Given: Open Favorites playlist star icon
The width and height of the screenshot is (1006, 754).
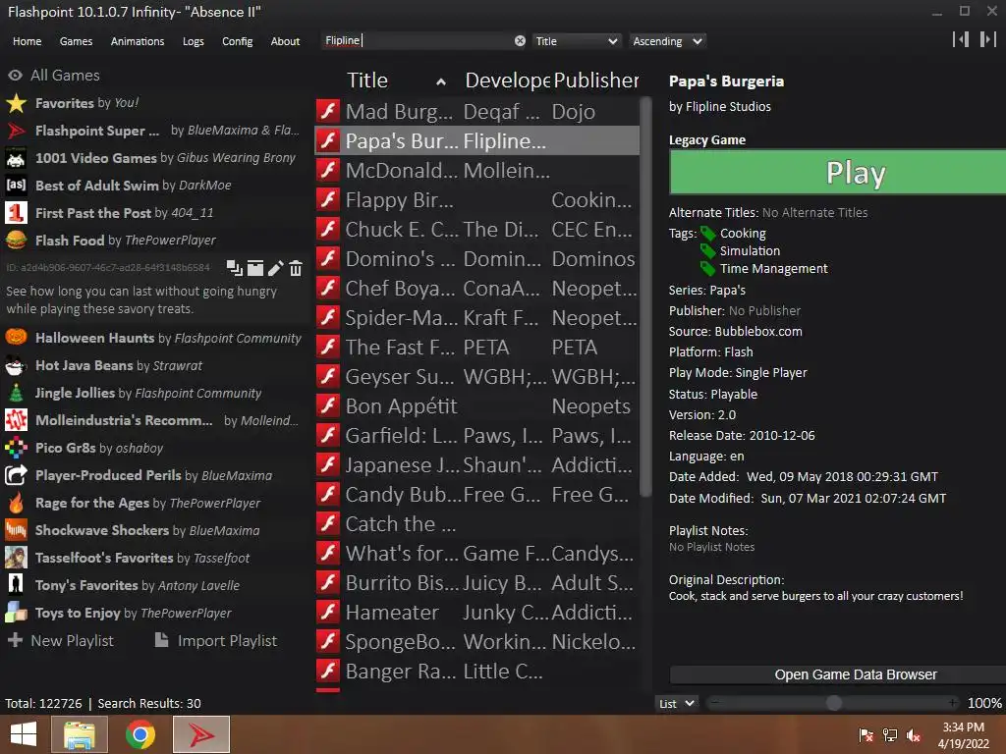Looking at the screenshot, I should pos(16,103).
